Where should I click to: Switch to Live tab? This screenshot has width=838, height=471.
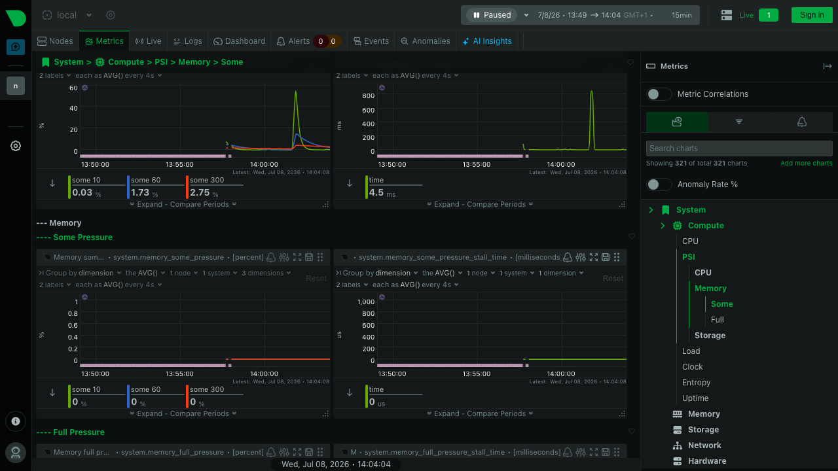pyautogui.click(x=148, y=41)
